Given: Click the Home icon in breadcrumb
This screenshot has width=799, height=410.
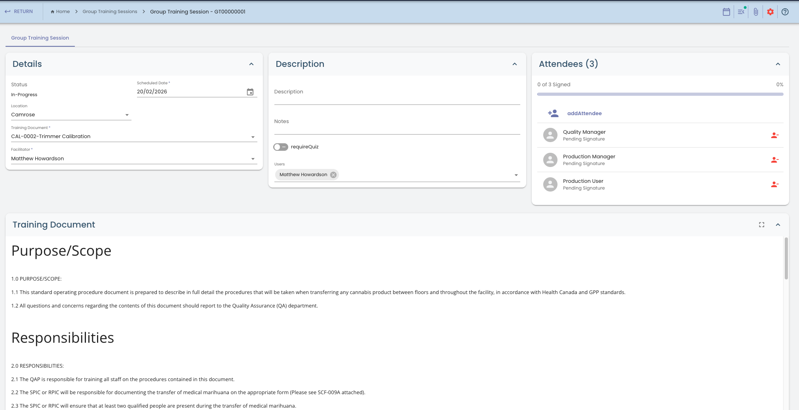Looking at the screenshot, I should (53, 11).
